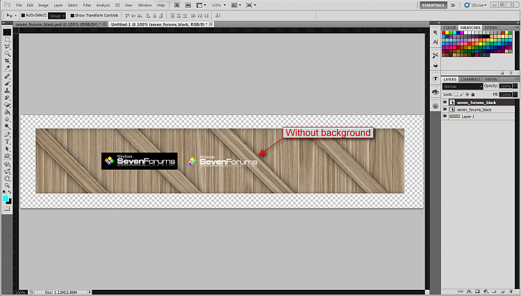
Task: Select the Dodge tool
Action: (7, 126)
